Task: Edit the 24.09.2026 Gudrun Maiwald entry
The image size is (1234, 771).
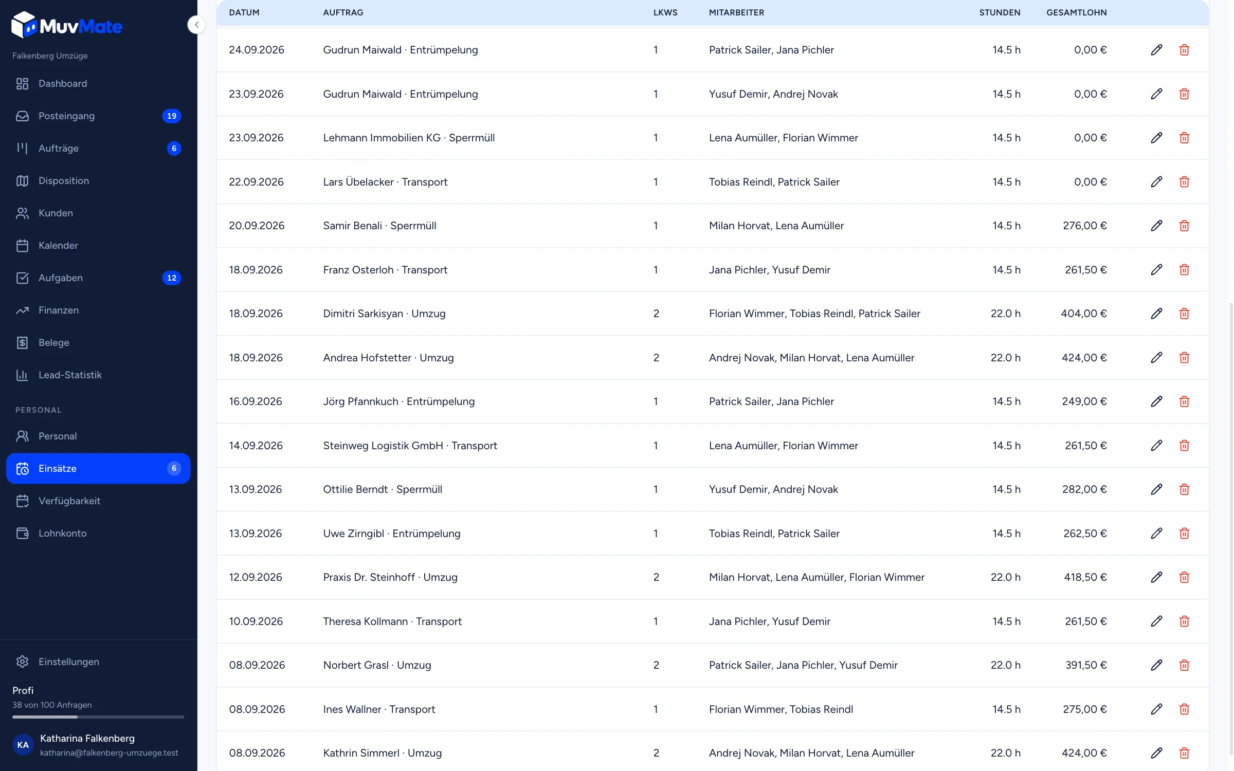Action: point(1156,50)
